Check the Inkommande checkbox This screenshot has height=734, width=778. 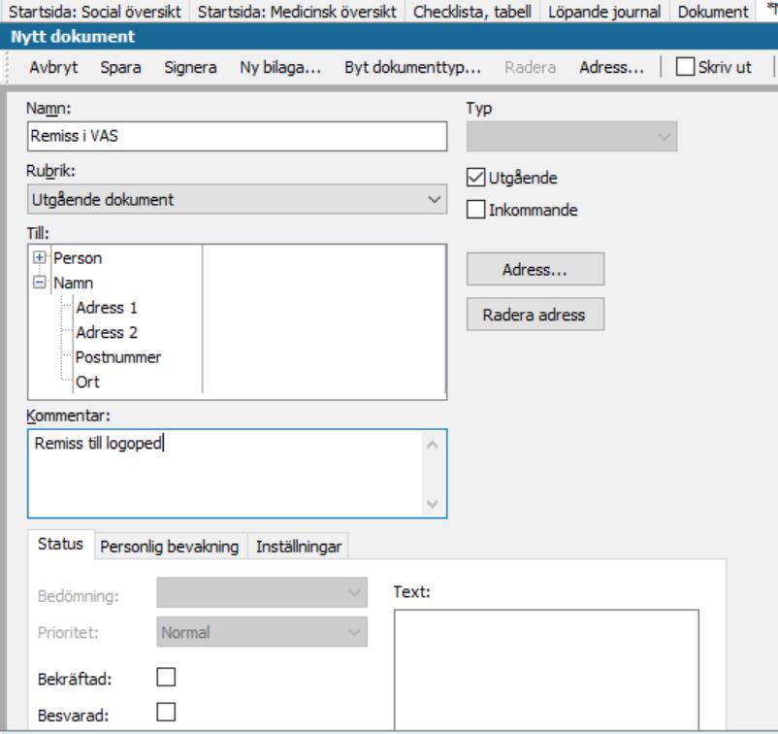point(475,210)
